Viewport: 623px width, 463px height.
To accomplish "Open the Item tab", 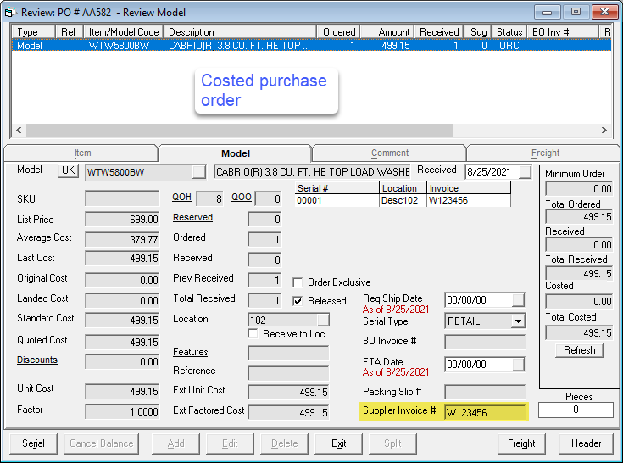I will click(83, 153).
